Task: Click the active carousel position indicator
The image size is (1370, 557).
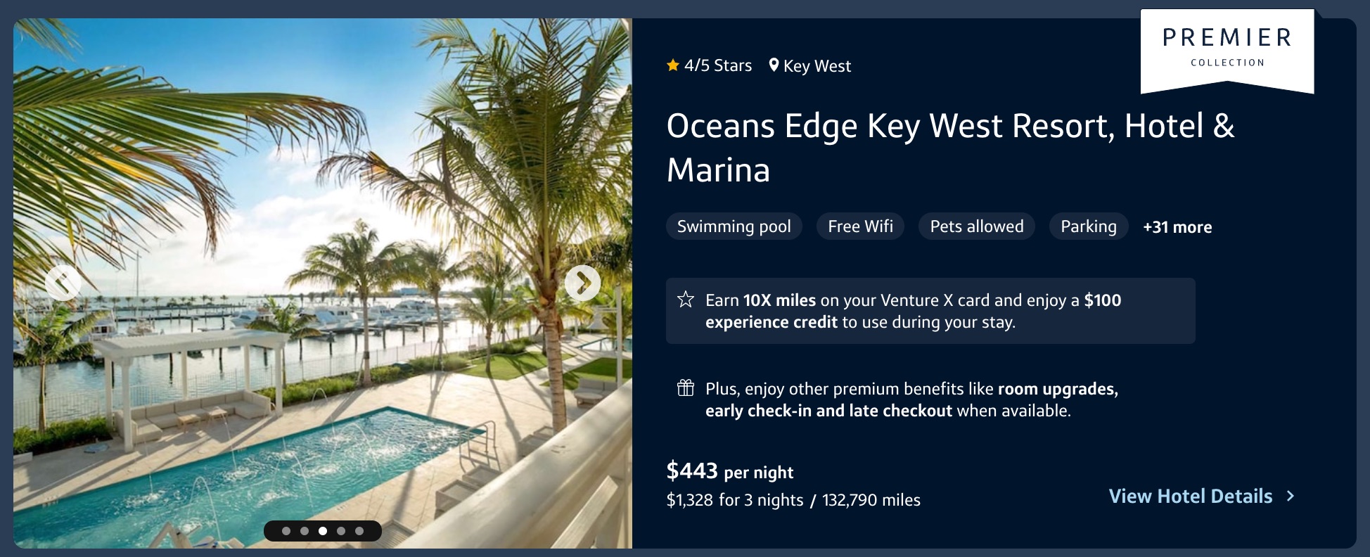Action: (323, 532)
